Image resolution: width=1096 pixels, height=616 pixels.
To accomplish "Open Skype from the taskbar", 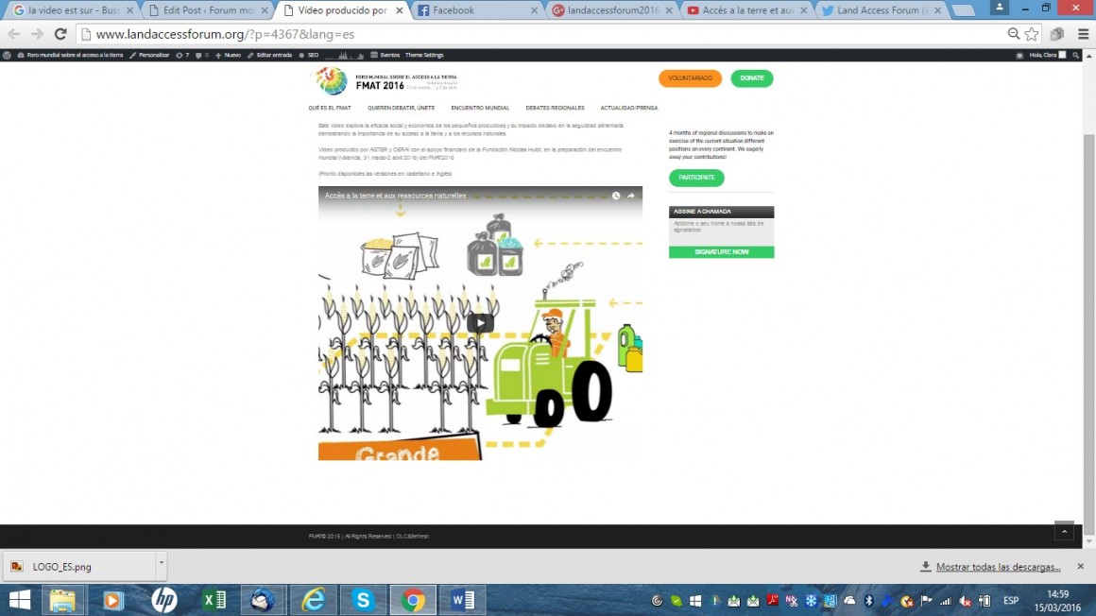I will [364, 600].
